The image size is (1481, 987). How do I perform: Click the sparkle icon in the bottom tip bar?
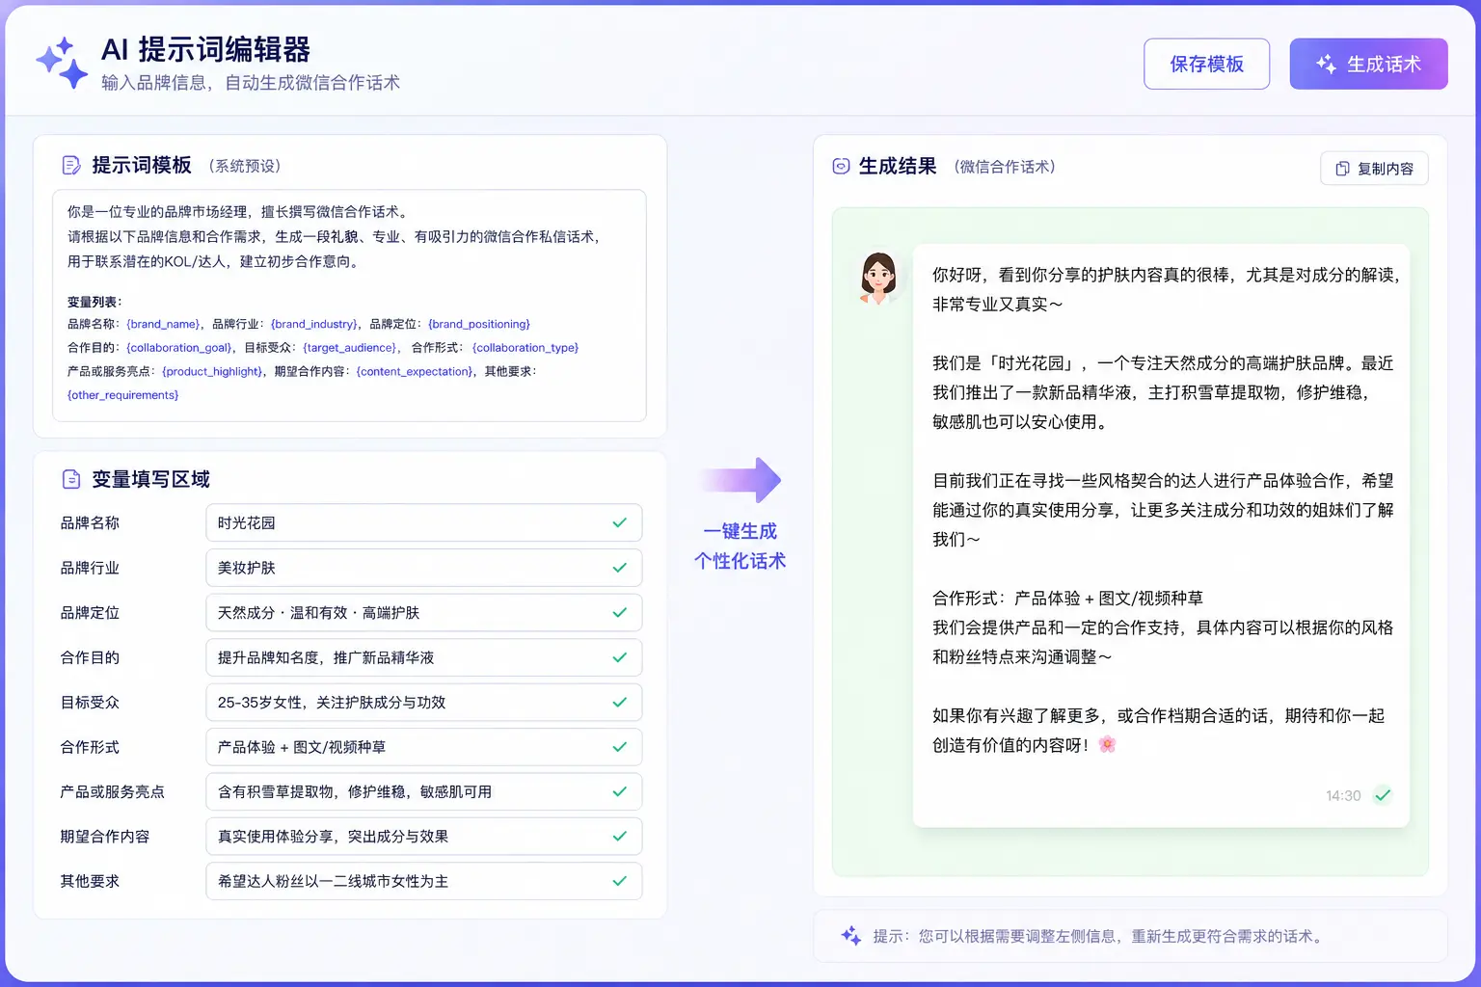[x=850, y=935]
